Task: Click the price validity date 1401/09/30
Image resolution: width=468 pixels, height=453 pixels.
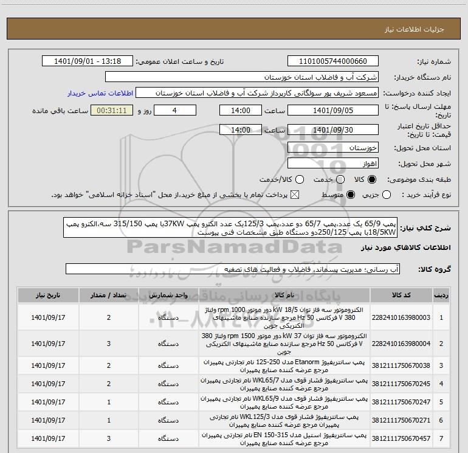Action: coord(333,130)
